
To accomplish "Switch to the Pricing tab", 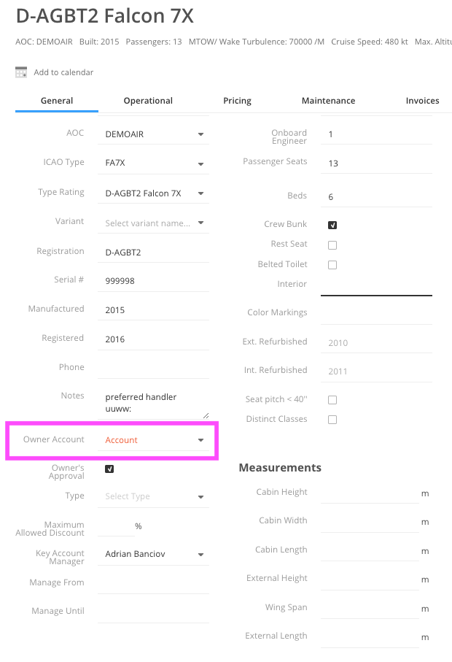I will click(x=237, y=101).
